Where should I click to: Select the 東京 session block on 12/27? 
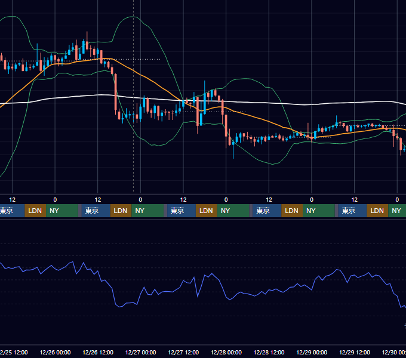[x=182, y=211]
